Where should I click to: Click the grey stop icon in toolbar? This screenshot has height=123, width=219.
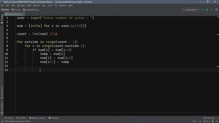(x=211, y=10)
